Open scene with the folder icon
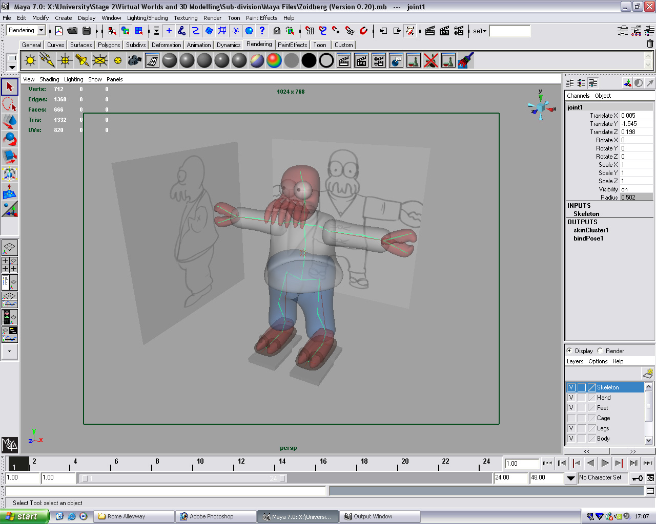The height and width of the screenshot is (524, 656). click(x=73, y=31)
